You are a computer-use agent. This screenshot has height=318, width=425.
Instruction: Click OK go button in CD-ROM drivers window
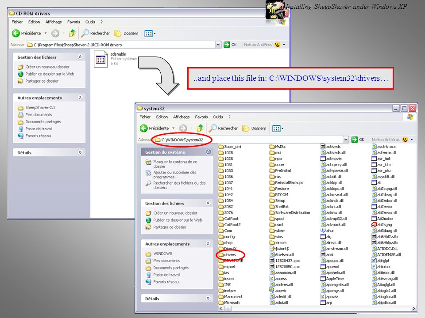click(x=230, y=45)
